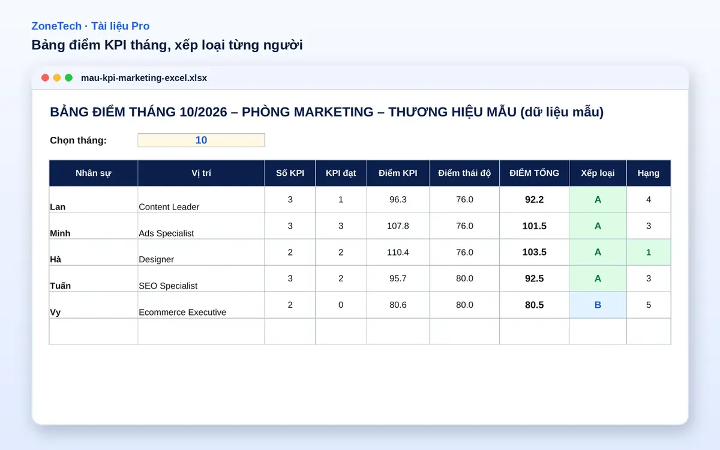This screenshot has height=450, width=720.
Task: Select KPI score 107.8
Action: pos(398,226)
